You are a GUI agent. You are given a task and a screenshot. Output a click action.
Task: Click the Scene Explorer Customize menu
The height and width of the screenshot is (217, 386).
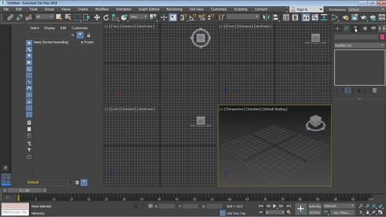coord(80,28)
